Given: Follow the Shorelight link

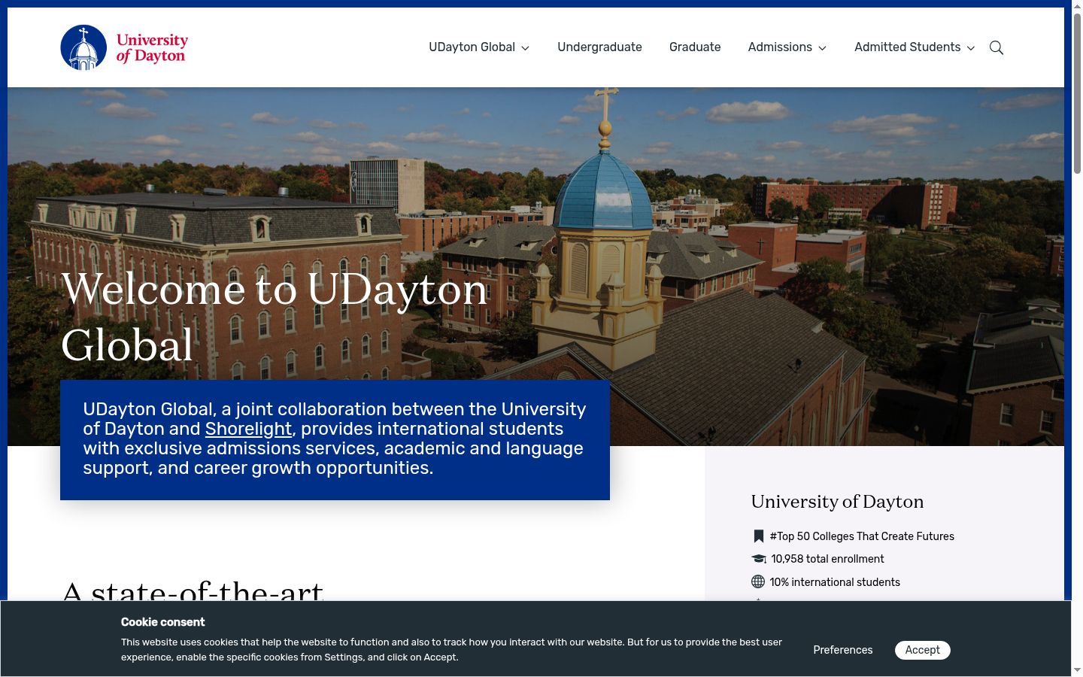Looking at the screenshot, I should [x=248, y=429].
